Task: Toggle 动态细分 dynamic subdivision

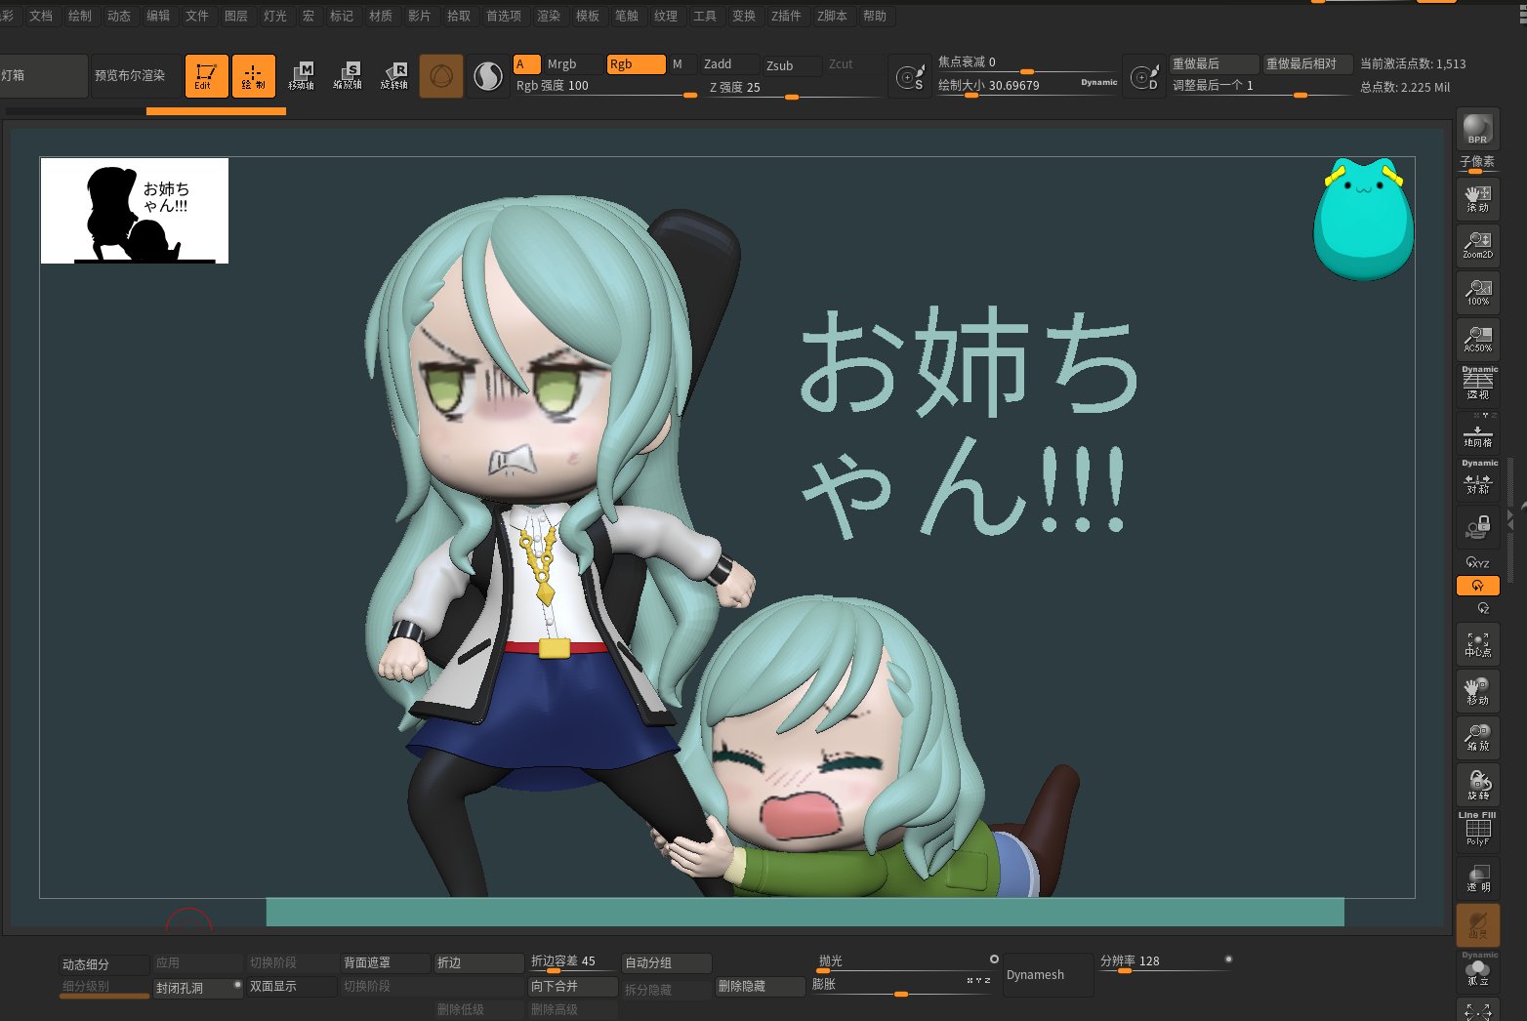Action: [103, 964]
